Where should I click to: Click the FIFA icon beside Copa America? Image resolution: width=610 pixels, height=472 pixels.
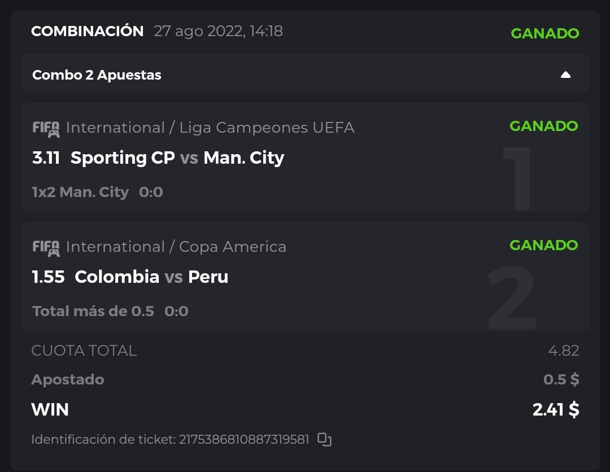46,248
